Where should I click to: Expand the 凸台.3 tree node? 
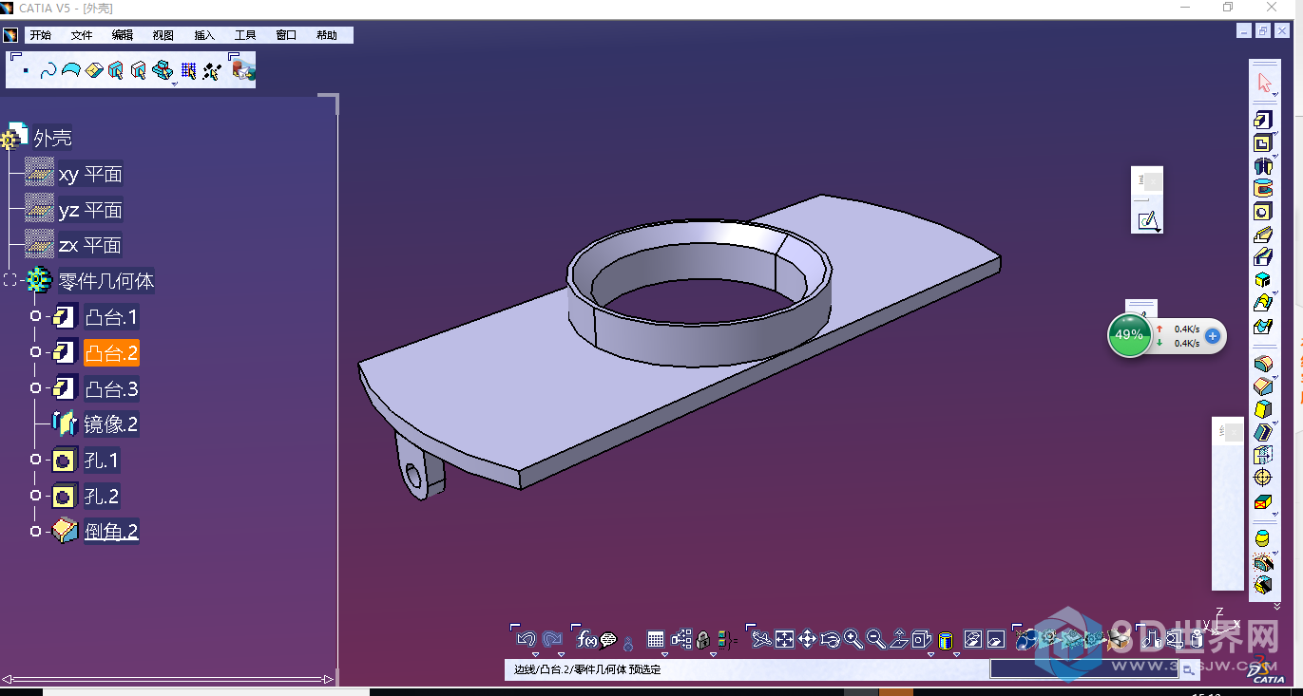35,388
